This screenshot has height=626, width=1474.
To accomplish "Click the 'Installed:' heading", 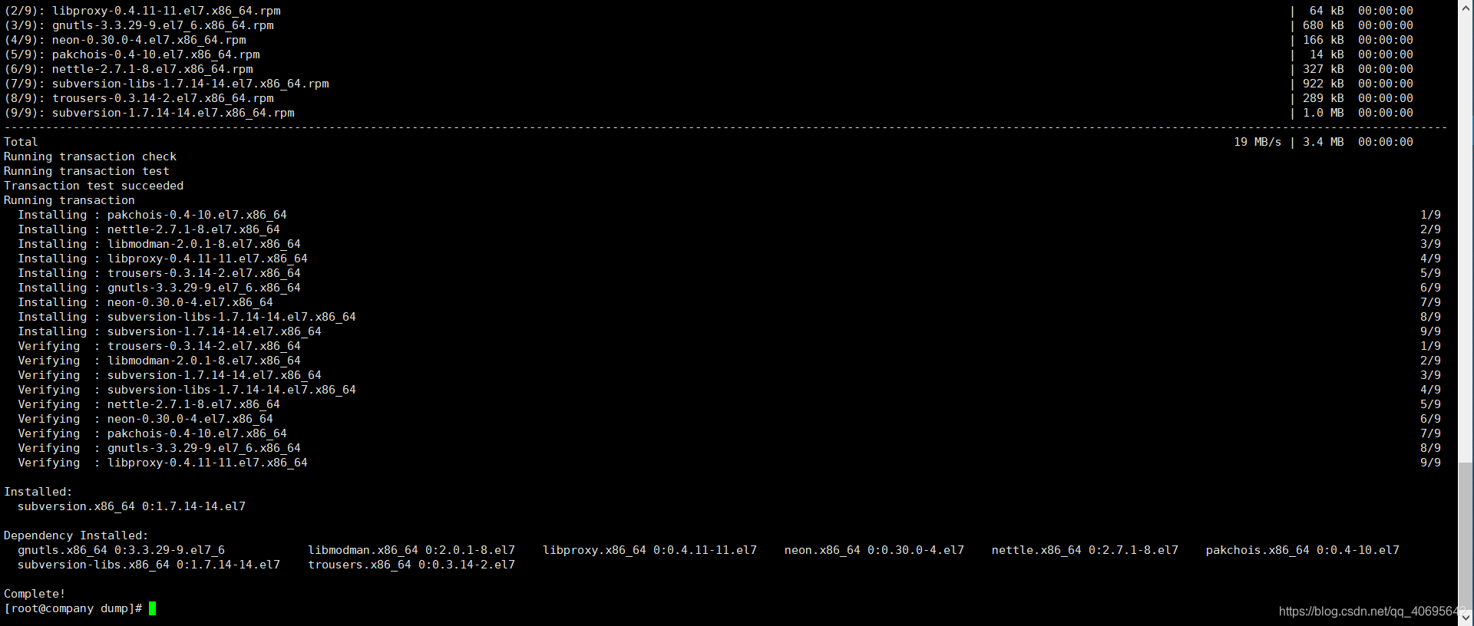I will tap(38, 492).
